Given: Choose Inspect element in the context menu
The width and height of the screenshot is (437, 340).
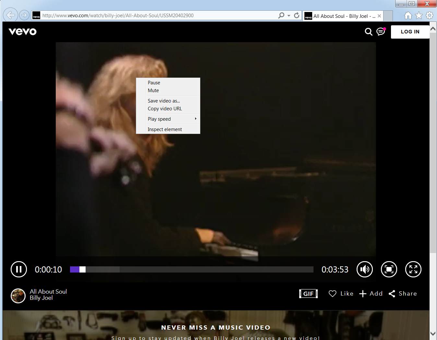Looking at the screenshot, I should 168,129.
